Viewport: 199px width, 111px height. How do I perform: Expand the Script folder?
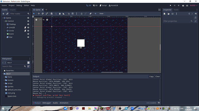pyautogui.click(x=4, y=83)
